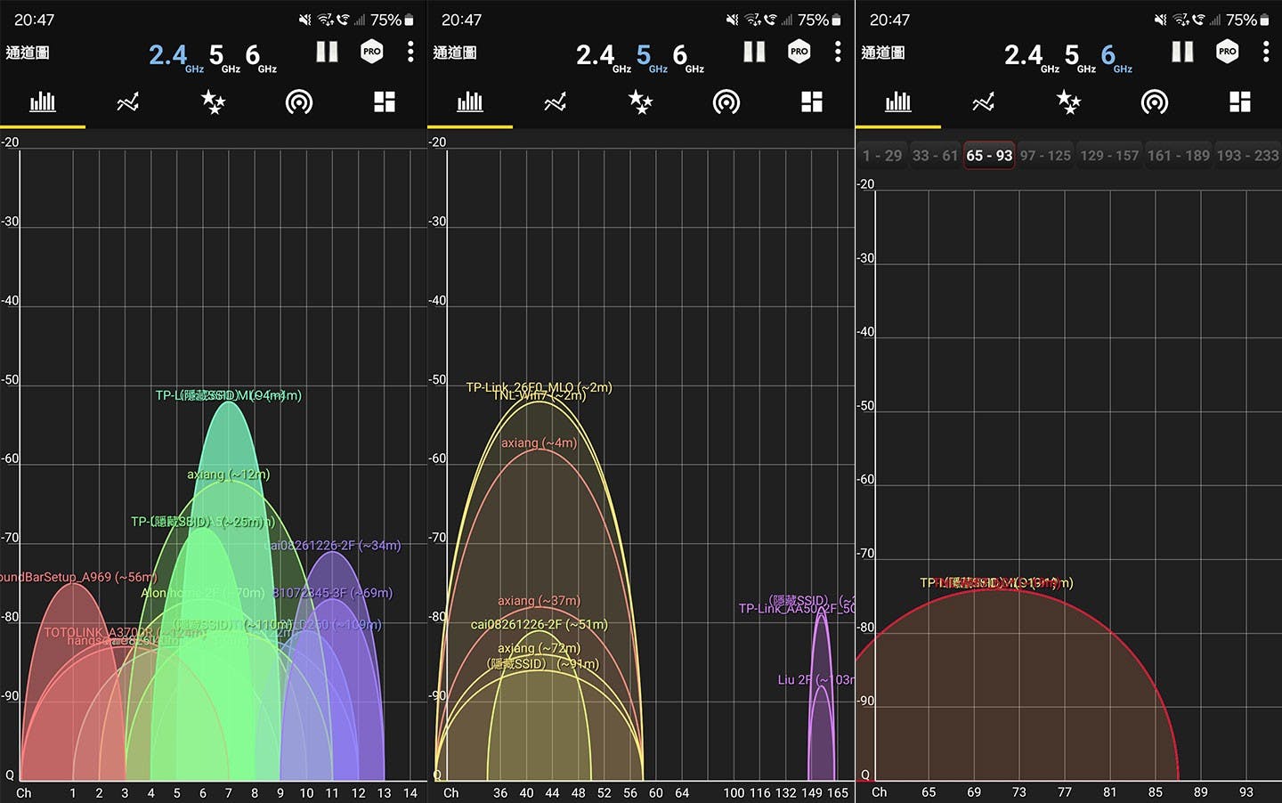Open three-dot menu on the 5 GHz screen
This screenshot has height=803, width=1282.
(838, 53)
